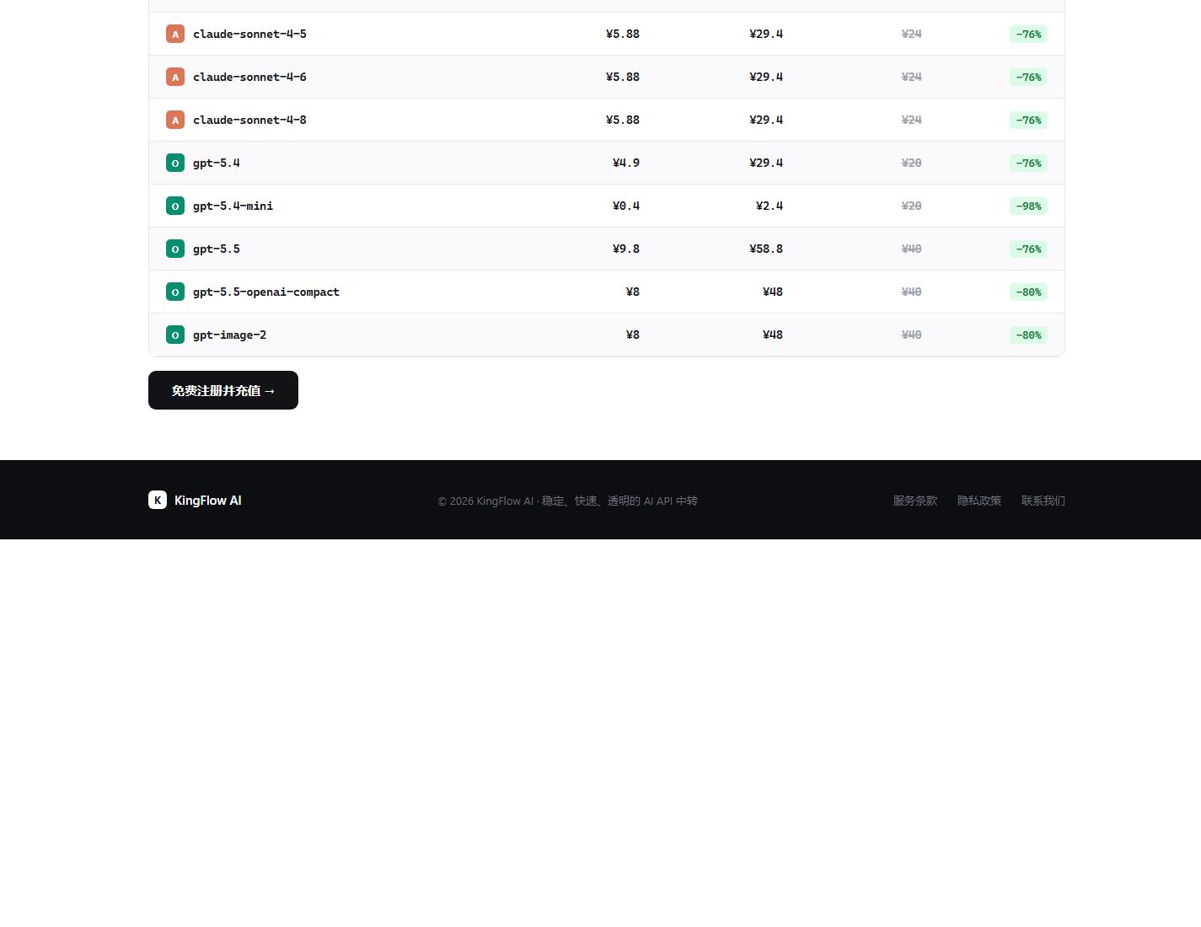Click -80% badge in gpt-image-2 row
The image size is (1201, 927).
click(1028, 335)
